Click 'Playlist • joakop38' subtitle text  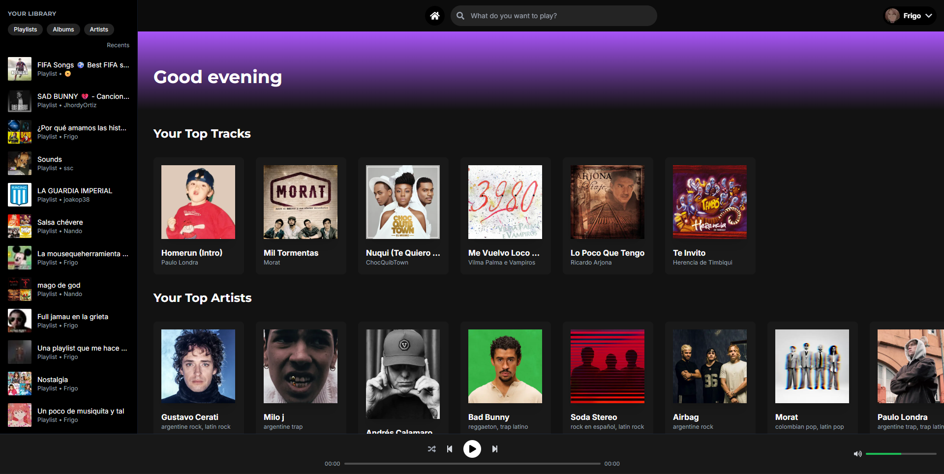click(63, 200)
